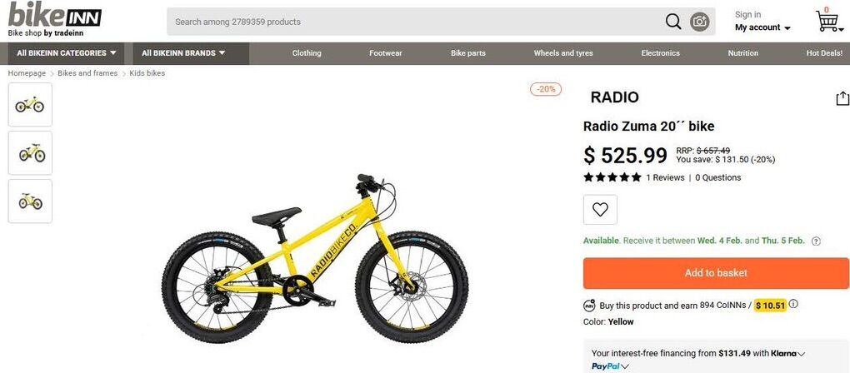Add to wishlist with heart icon
Screen dimensions: 850x373
600,210
